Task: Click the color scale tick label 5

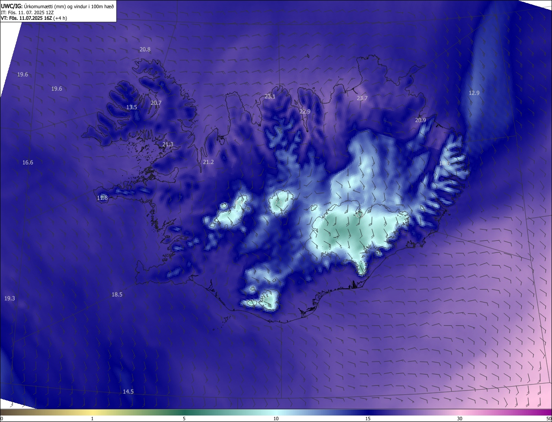Action: coord(184,419)
